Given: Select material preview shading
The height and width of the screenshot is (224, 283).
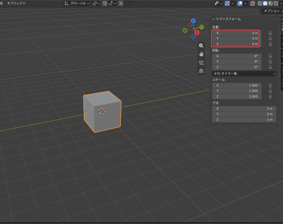Looking at the screenshot, I should click(x=270, y=3).
